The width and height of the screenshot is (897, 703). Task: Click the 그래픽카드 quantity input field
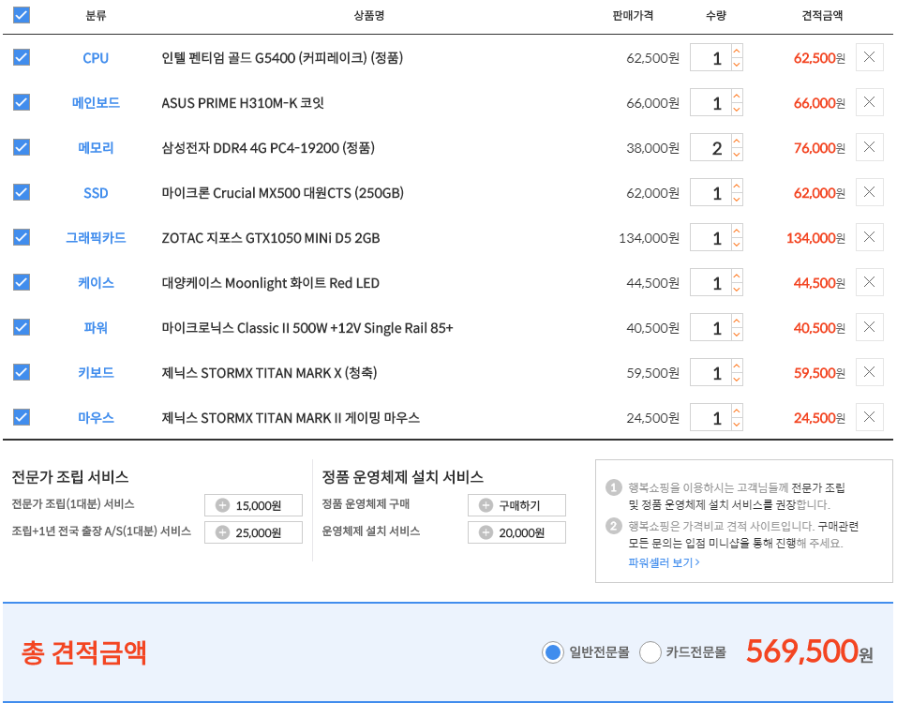pos(711,237)
